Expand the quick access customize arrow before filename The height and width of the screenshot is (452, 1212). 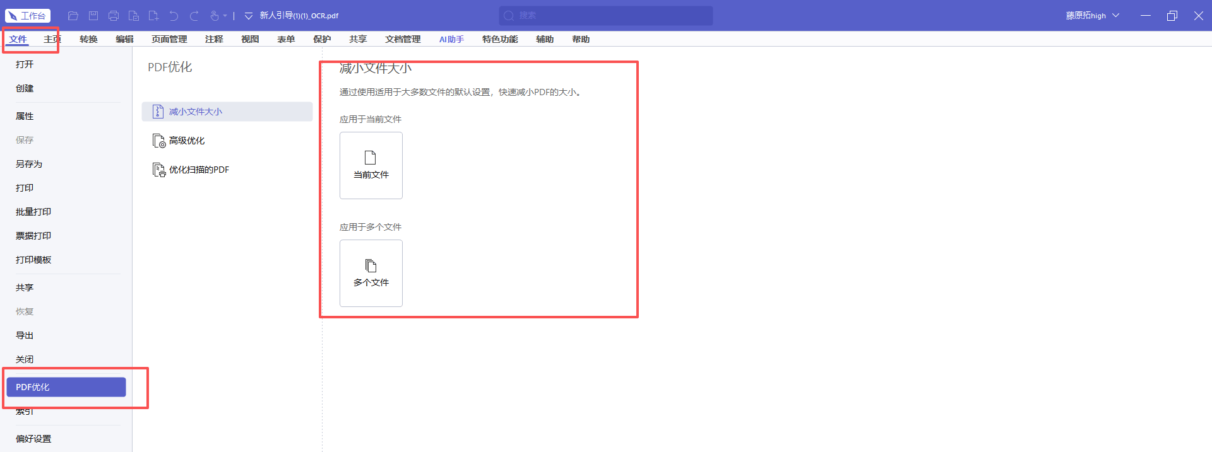point(249,16)
